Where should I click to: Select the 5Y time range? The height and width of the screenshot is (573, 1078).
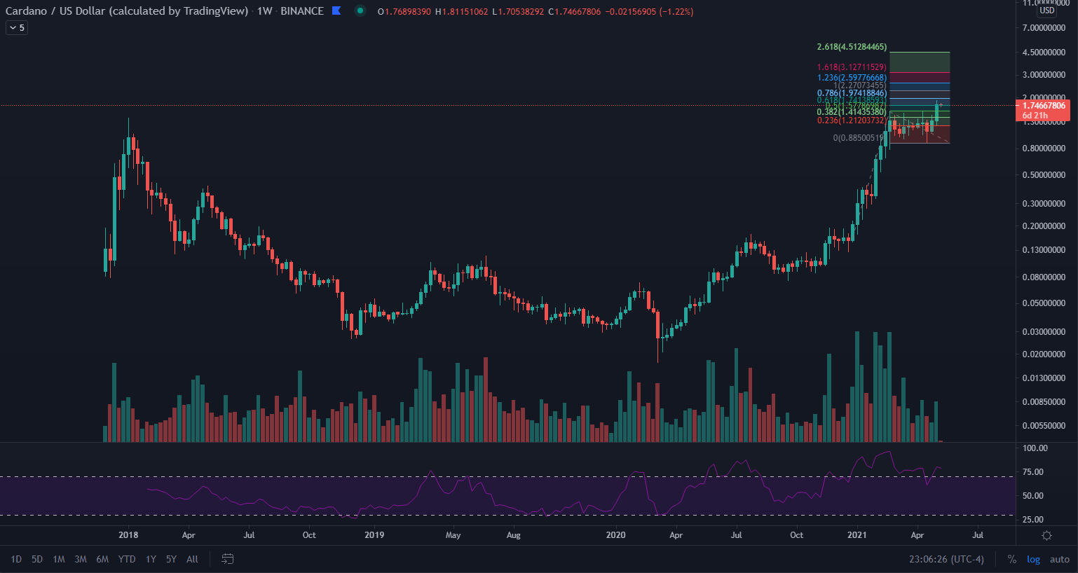[x=171, y=559]
